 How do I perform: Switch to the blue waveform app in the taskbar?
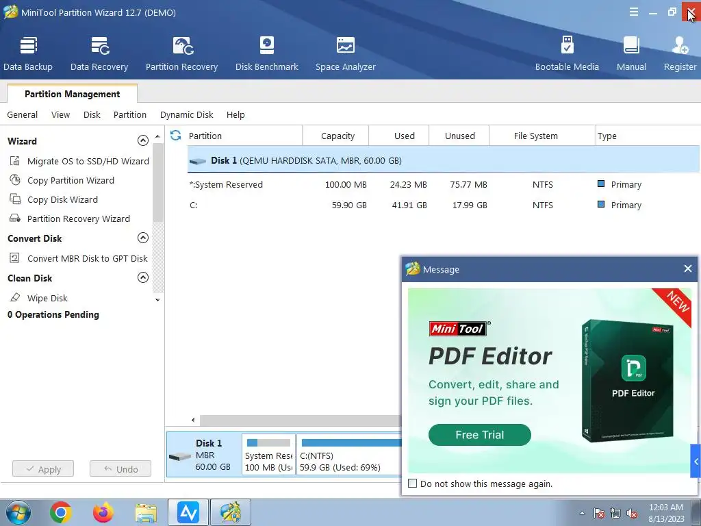click(188, 512)
